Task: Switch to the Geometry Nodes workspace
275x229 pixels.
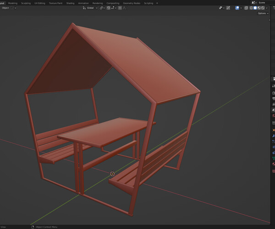Action: (132, 3)
